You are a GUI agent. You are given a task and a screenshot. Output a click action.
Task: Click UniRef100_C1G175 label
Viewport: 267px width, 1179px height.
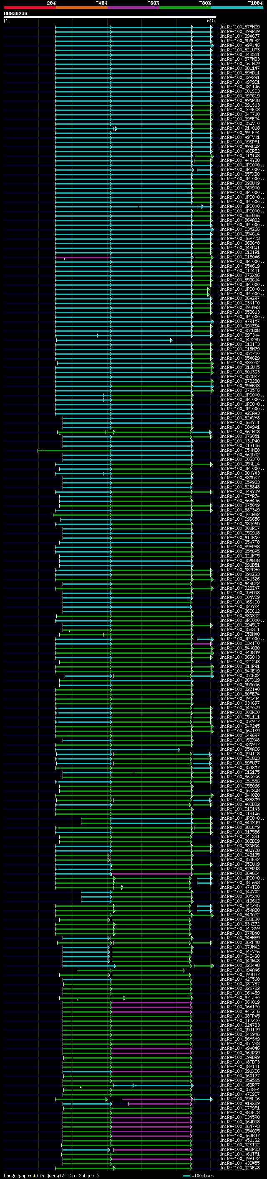[239, 772]
